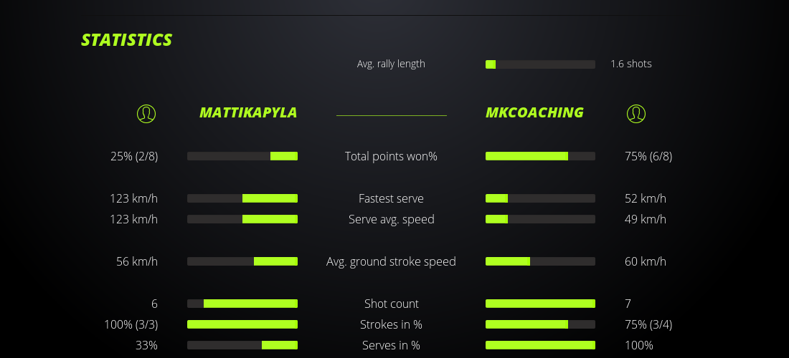This screenshot has width=789, height=358.
Task: Click MATTIKAPYLA's Strokes in % bar
Action: click(x=242, y=324)
